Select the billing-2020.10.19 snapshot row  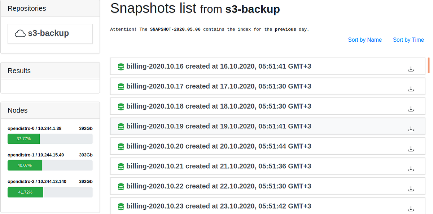(253, 126)
